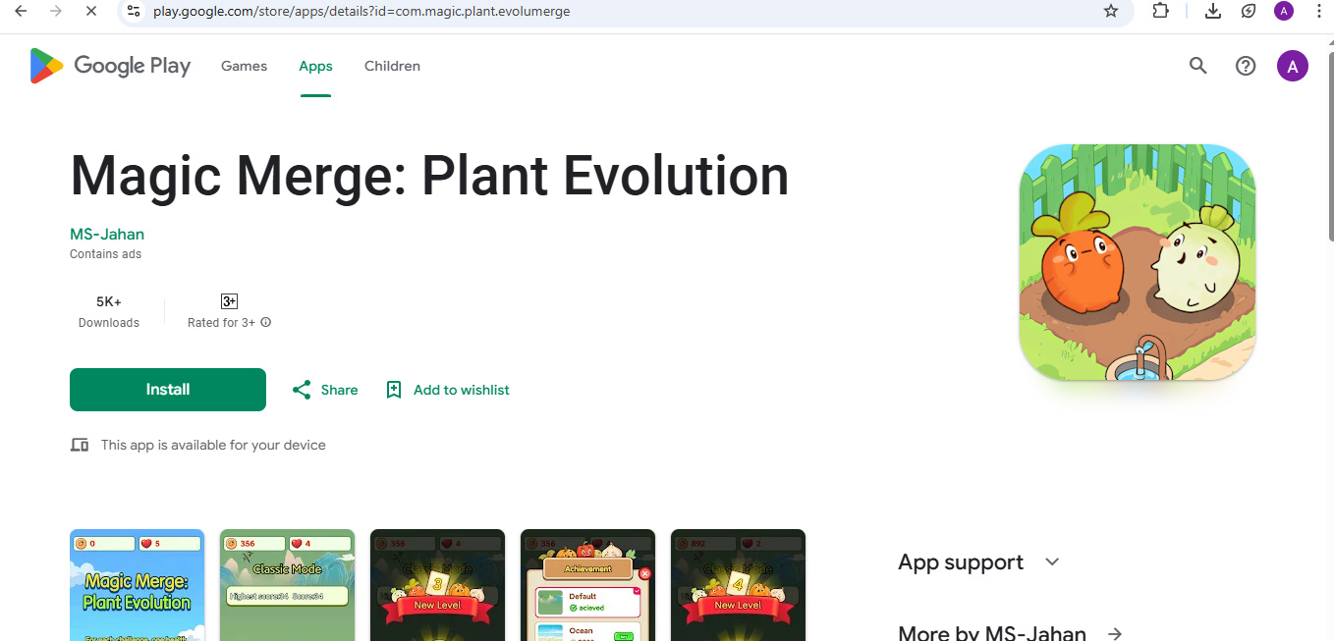The width and height of the screenshot is (1334, 641).
Task: Open the Classic Mode screenshot thumbnail
Action: (287, 585)
